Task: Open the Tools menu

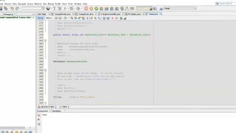Action: tap(70, 4)
